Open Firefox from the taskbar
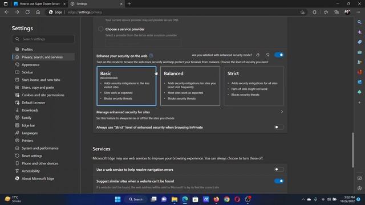Screen dimensions: 365x205 (x=216, y=199)
